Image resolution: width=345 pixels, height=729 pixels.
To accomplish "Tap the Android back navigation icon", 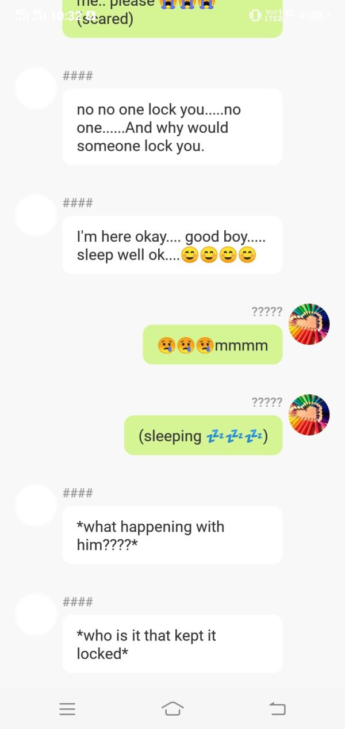I will click(278, 709).
